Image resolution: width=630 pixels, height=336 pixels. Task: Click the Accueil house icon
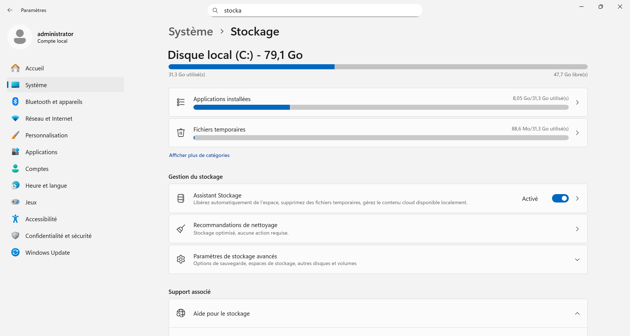point(15,68)
